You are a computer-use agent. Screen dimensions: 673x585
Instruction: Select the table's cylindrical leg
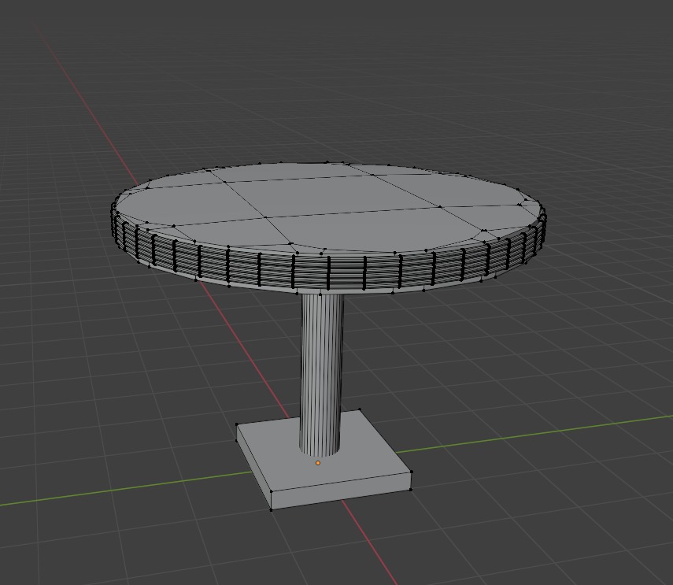tap(321, 373)
